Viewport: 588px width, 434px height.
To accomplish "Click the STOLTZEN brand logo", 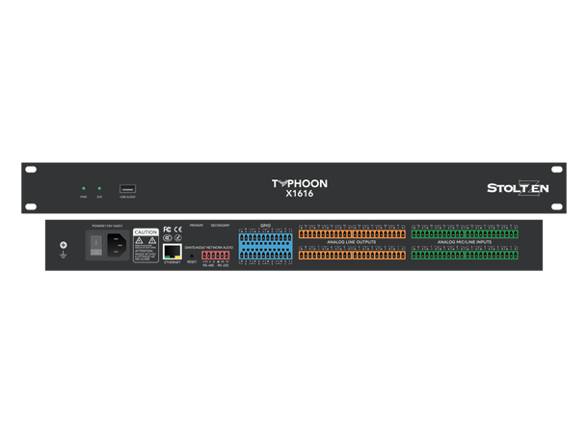I will pos(518,188).
